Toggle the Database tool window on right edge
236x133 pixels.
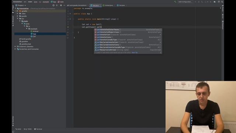pyautogui.click(x=223, y=25)
